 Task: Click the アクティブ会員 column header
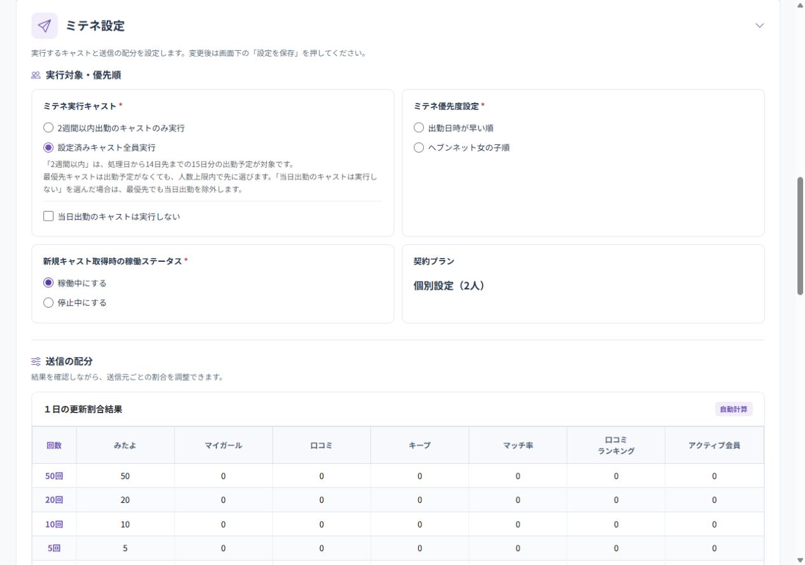coord(714,445)
